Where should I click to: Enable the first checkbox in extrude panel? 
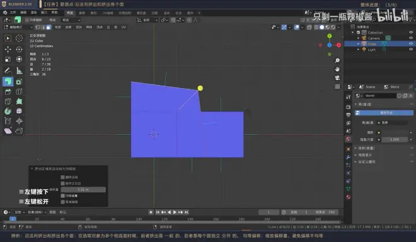pos(62,177)
